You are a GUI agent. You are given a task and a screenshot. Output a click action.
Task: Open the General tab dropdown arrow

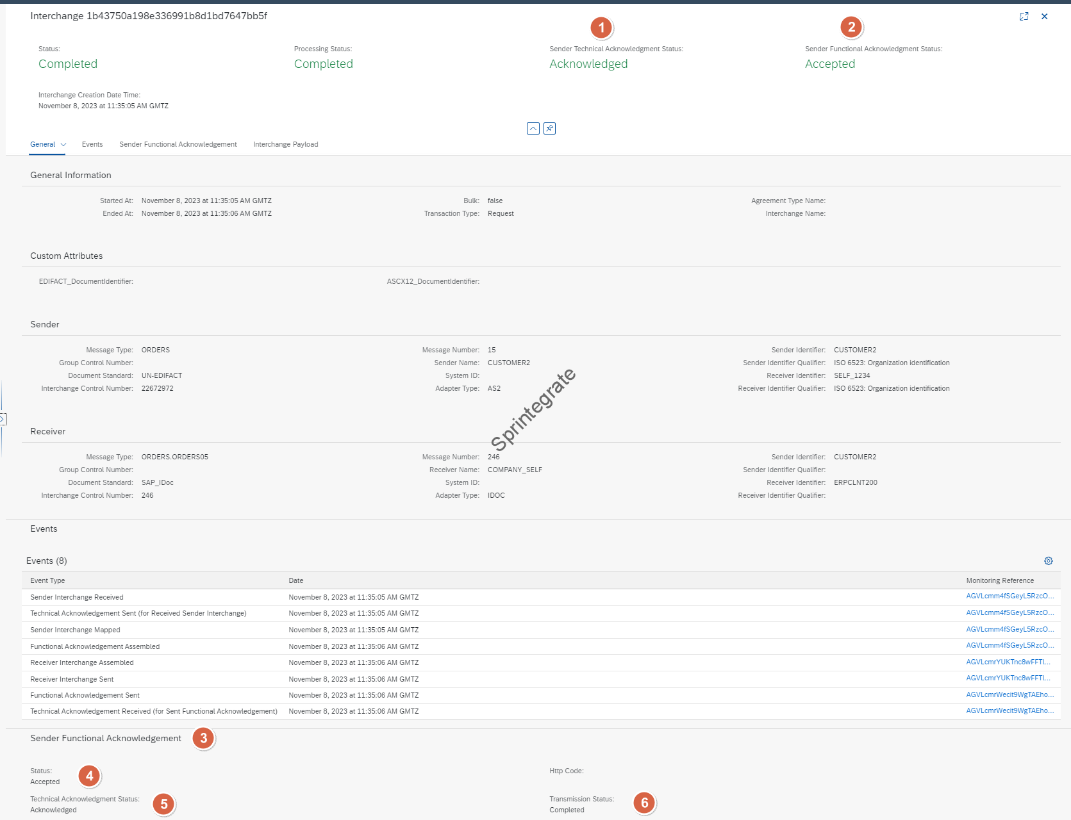[63, 145]
